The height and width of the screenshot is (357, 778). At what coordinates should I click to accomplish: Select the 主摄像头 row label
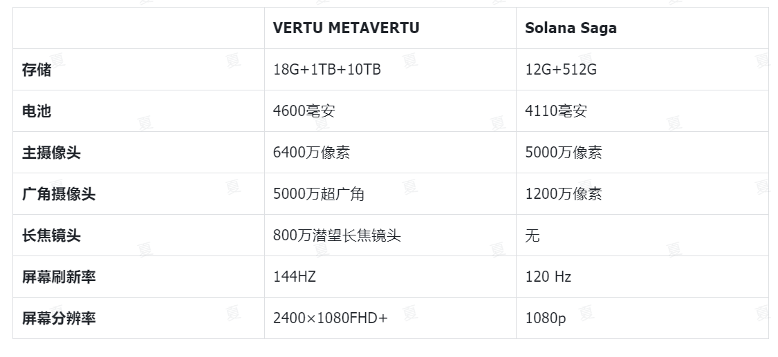[x=51, y=153]
